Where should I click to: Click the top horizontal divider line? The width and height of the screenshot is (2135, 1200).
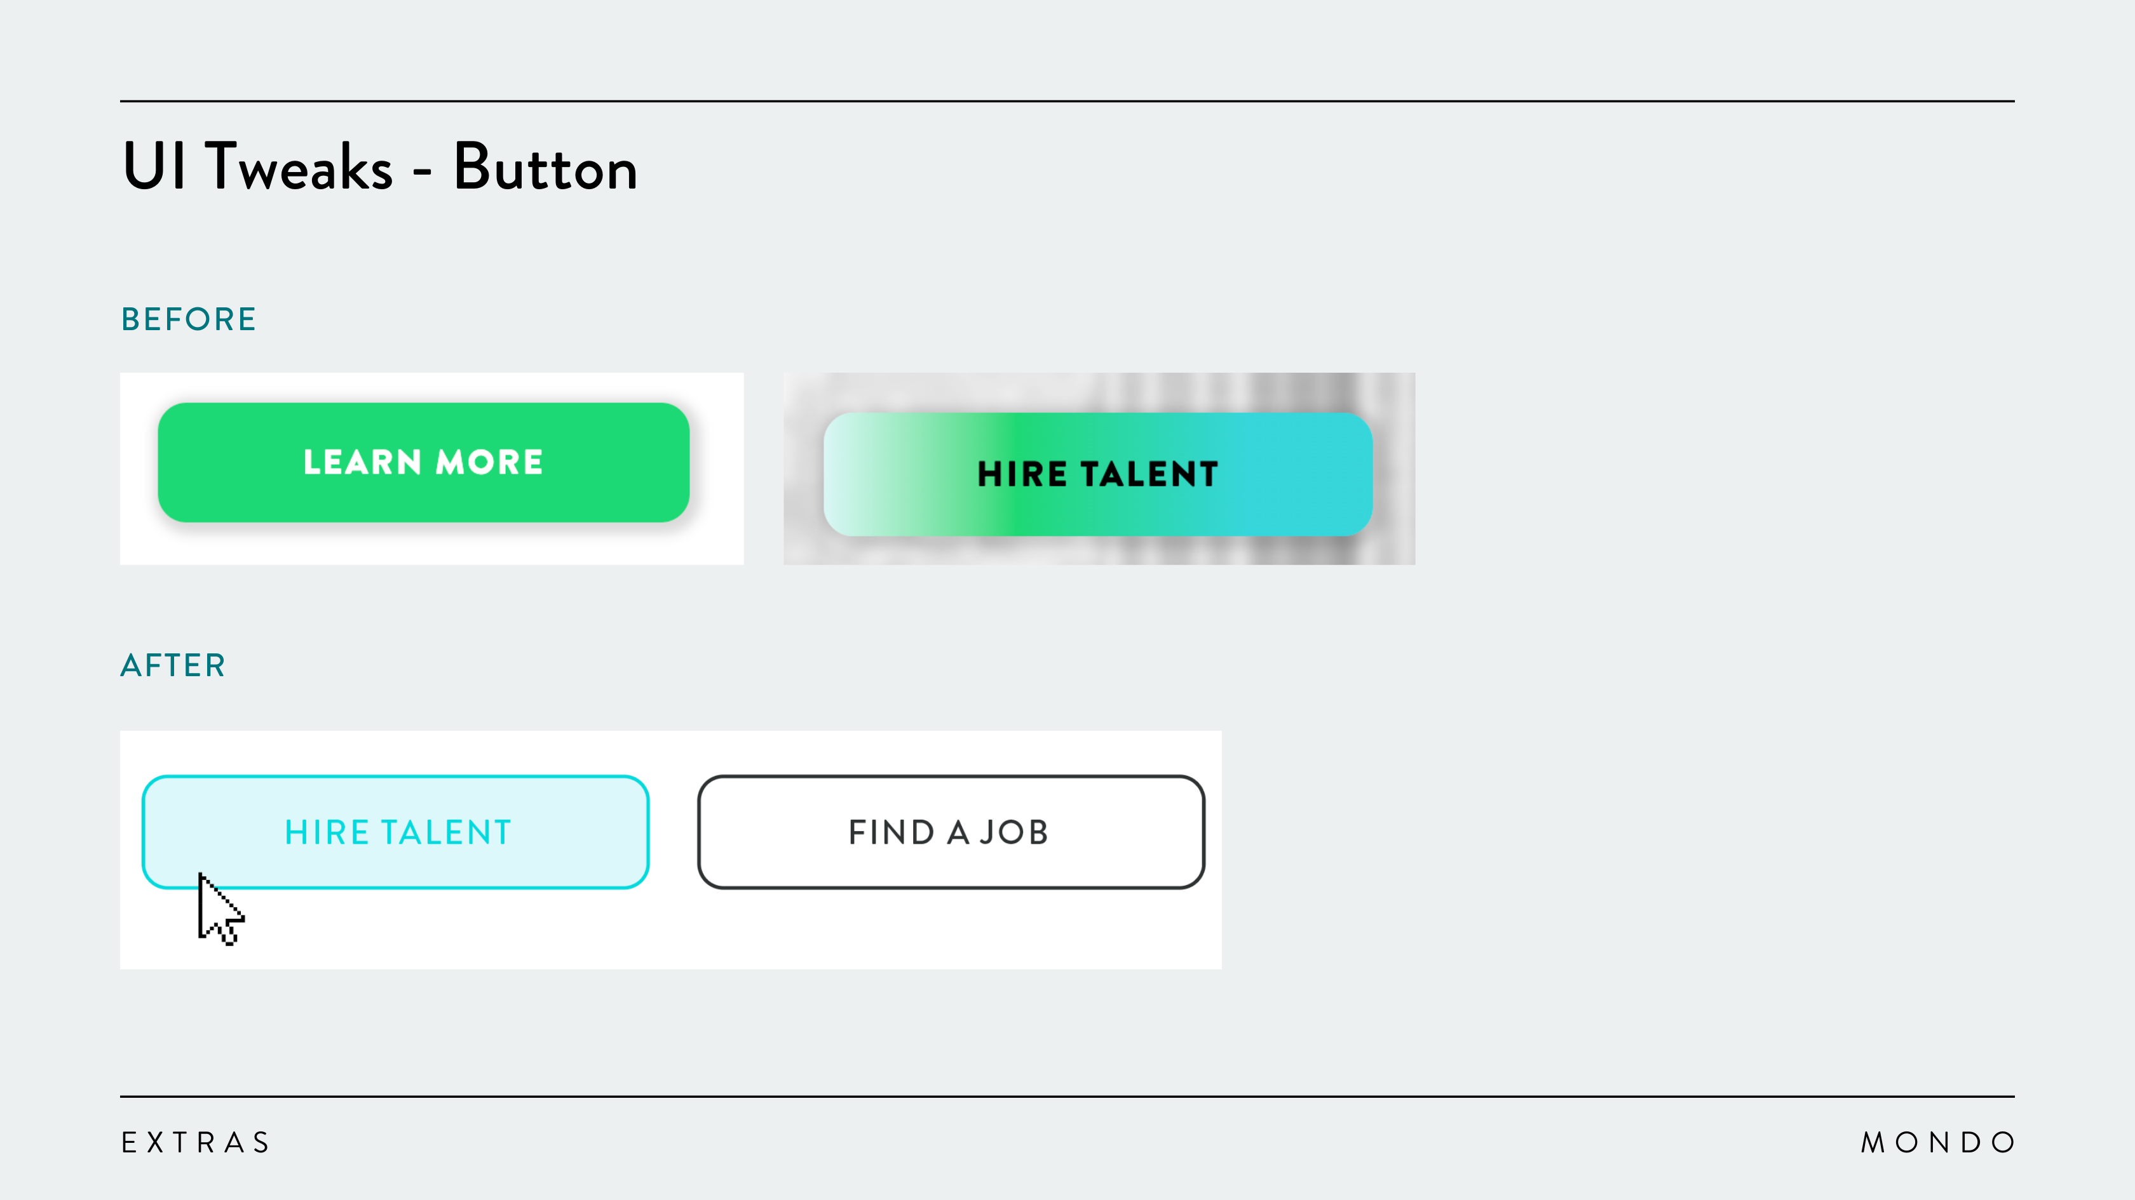coord(1067,101)
